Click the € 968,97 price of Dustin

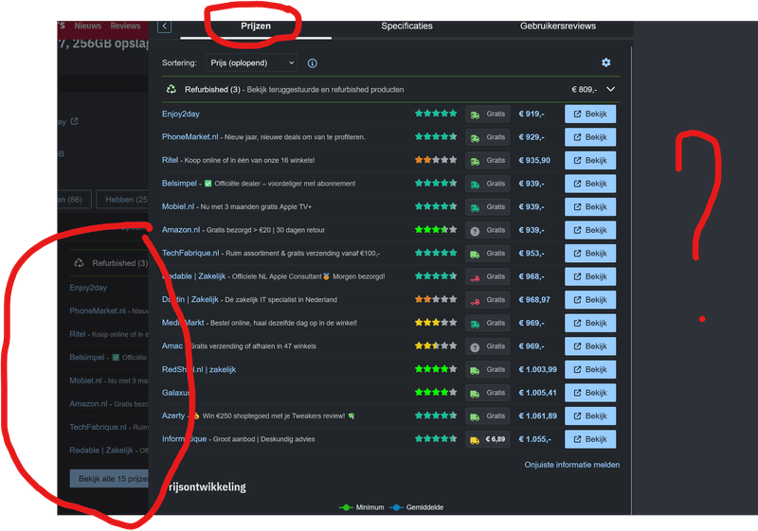(x=534, y=300)
